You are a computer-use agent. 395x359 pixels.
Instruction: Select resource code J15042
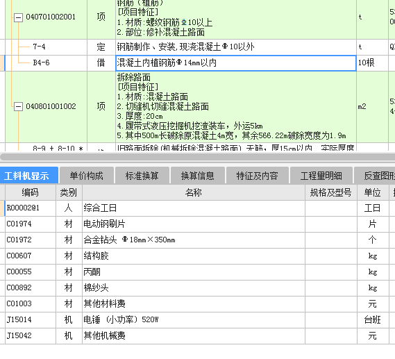pos(31,336)
